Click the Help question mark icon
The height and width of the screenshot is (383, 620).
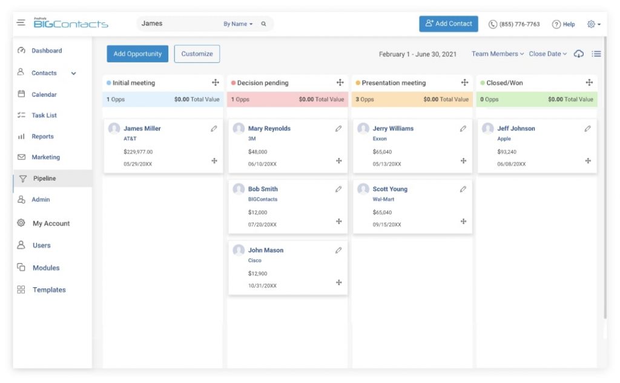pos(556,24)
